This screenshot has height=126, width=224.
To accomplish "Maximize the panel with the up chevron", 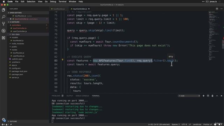I will (x=217, y=96).
